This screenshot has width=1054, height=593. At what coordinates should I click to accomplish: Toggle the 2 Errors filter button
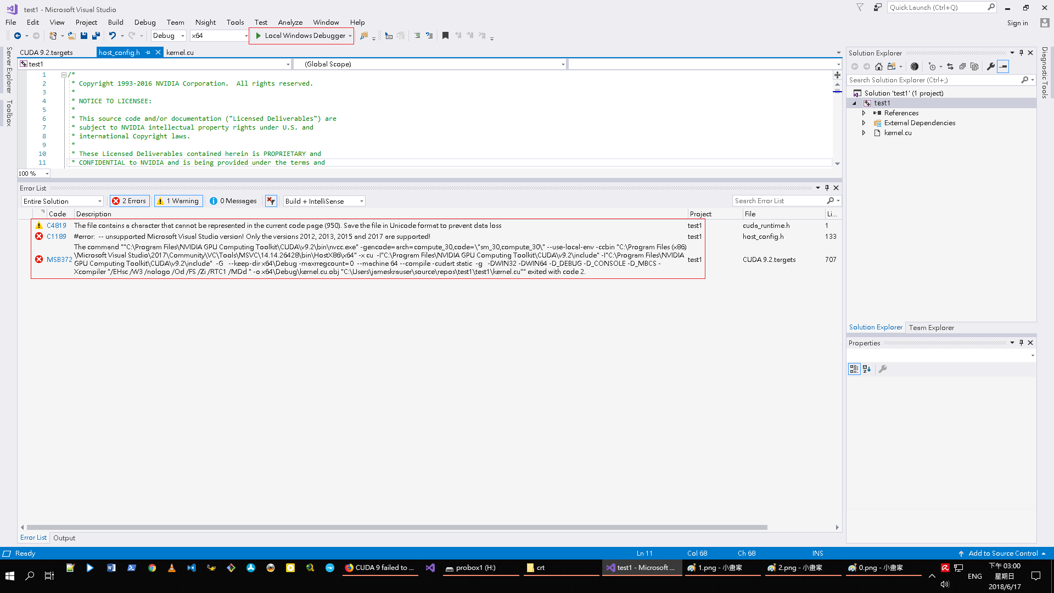[x=130, y=201]
